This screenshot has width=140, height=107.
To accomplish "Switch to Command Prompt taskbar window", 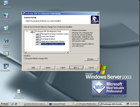I will 61,104.
